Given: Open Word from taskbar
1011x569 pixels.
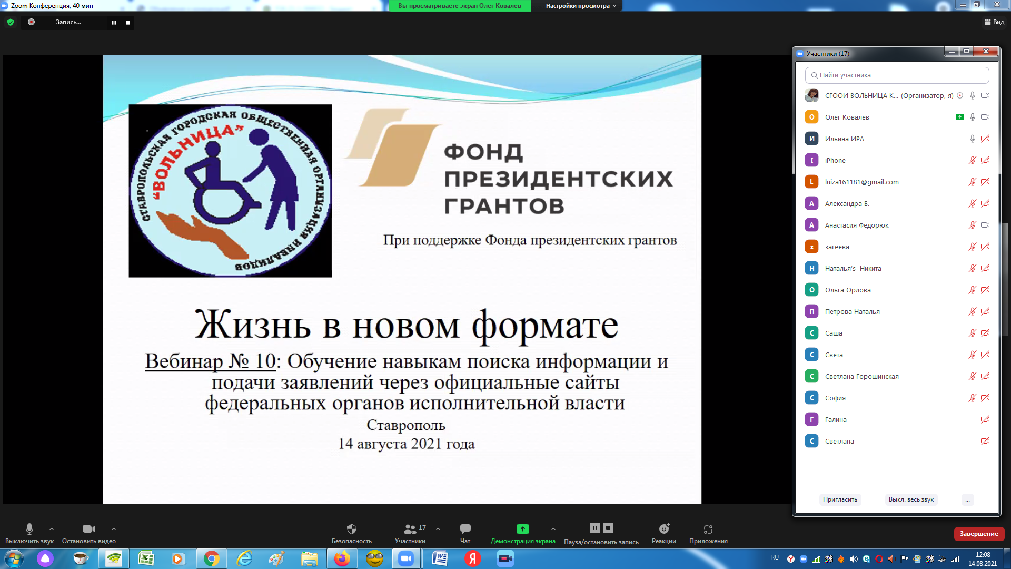Looking at the screenshot, I should (440, 558).
